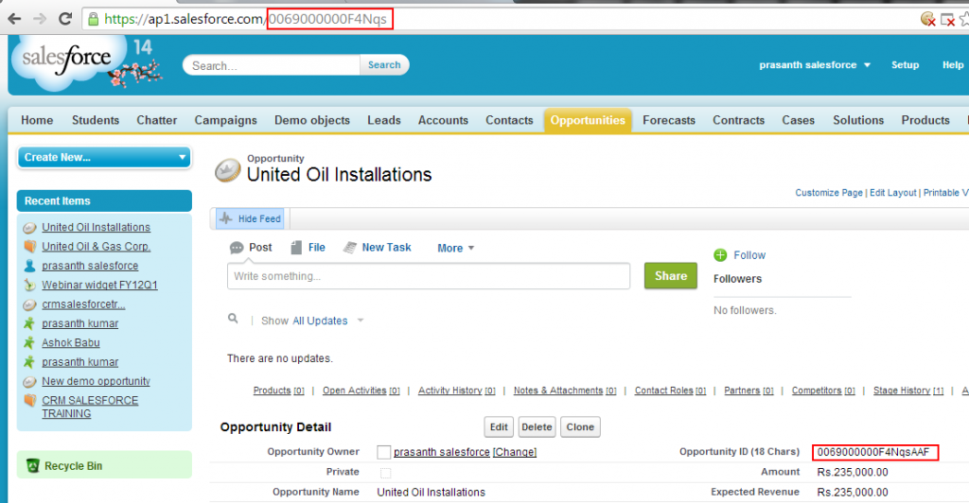This screenshot has width=969, height=503.
Task: Click the green Share button
Action: (671, 276)
